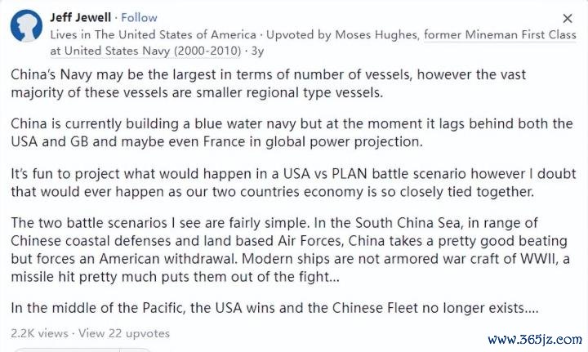The width and height of the screenshot is (588, 352).
Task: Dismiss the answer with the X icon
Action: (x=568, y=18)
